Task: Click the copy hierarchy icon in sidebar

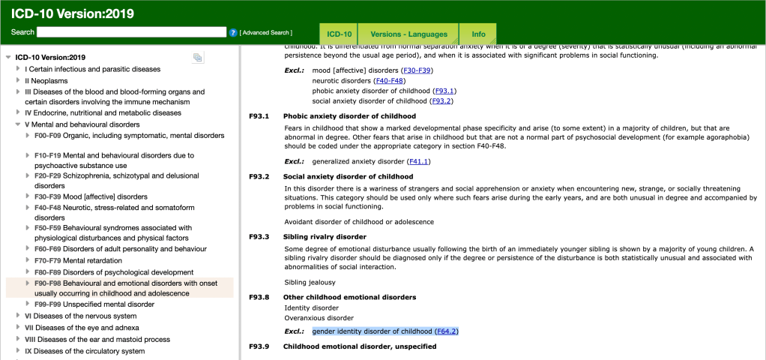Action: tap(197, 58)
